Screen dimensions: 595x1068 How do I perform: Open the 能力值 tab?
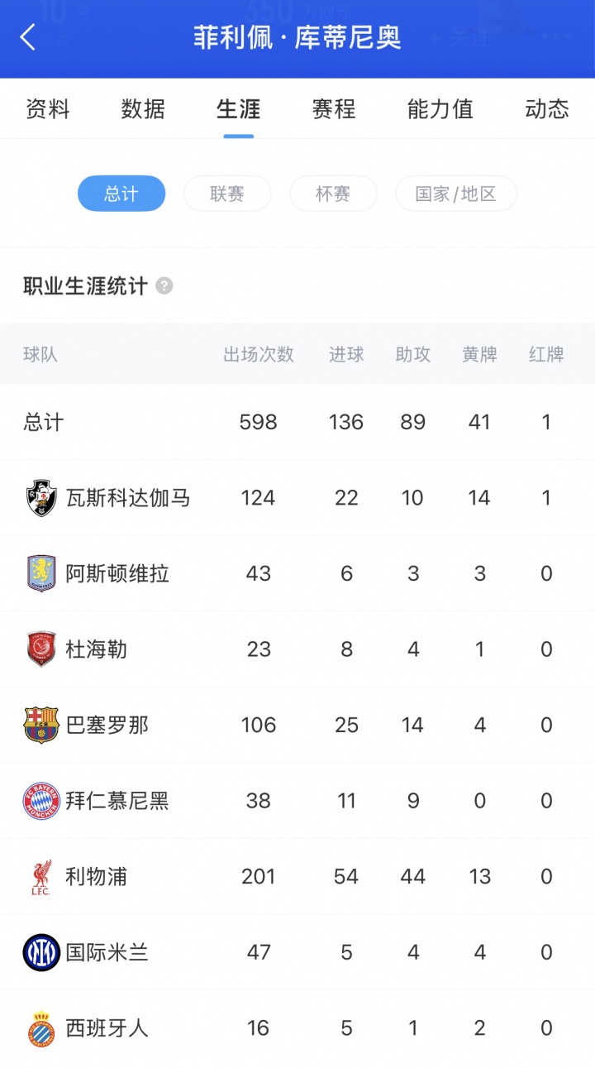tap(440, 109)
